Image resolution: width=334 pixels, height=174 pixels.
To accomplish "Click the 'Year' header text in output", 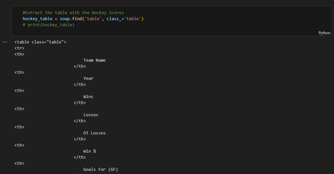I will pyautogui.click(x=88, y=79).
